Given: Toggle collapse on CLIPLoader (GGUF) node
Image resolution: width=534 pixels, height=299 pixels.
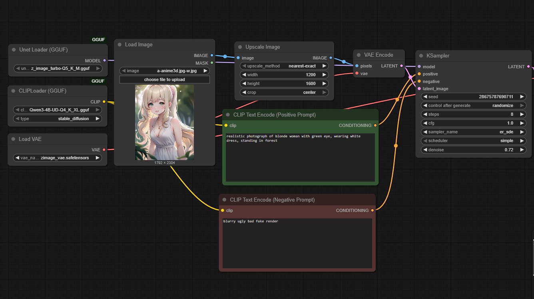Looking at the screenshot, I should click(13, 91).
